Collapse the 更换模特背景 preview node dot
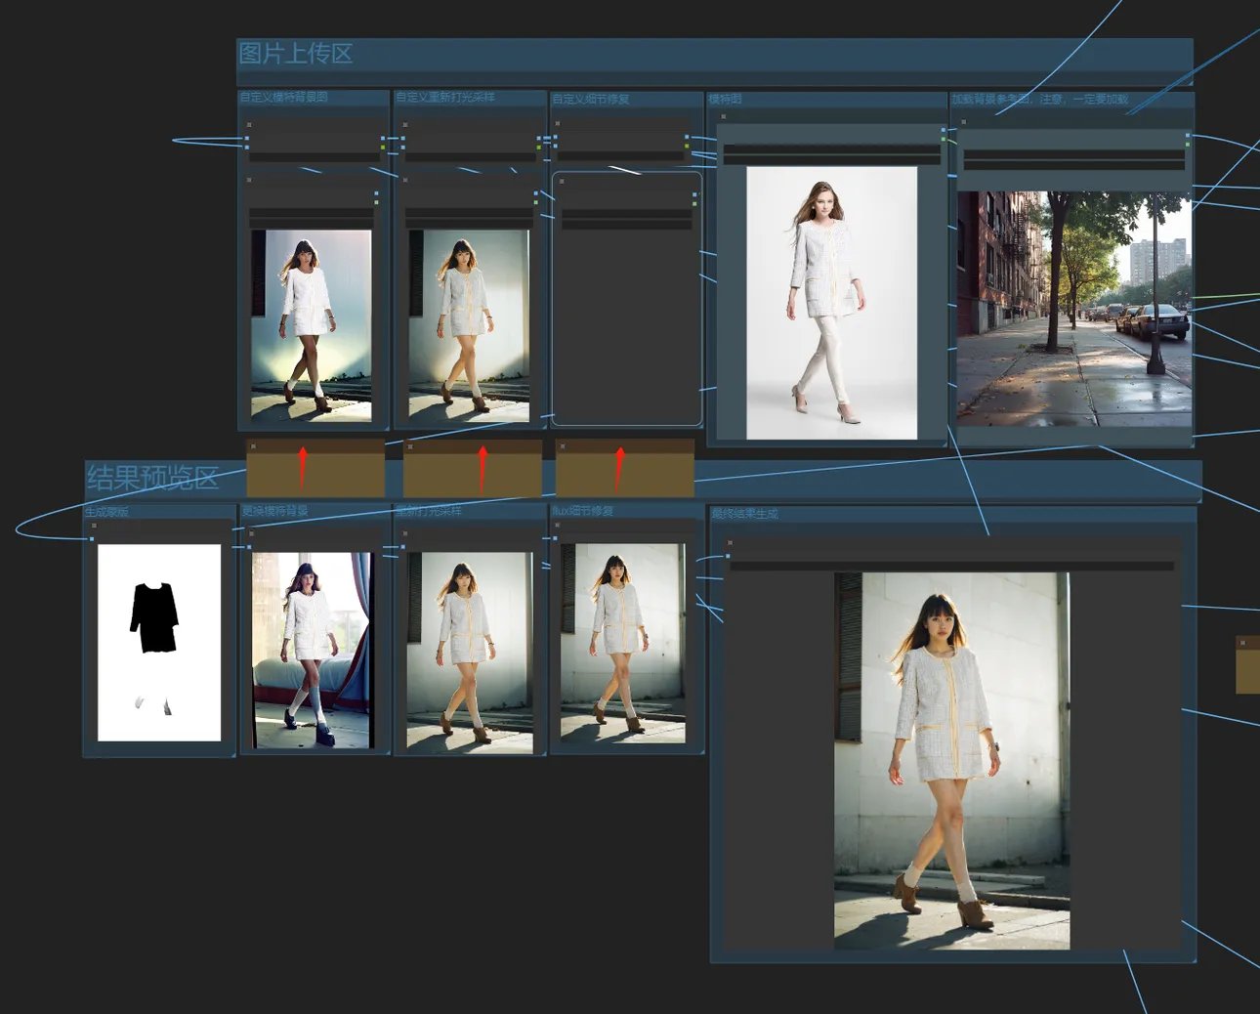Image resolution: width=1260 pixels, height=1014 pixels. (x=251, y=533)
